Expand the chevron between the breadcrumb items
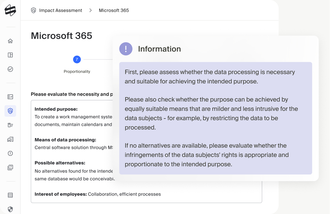 coord(90,10)
